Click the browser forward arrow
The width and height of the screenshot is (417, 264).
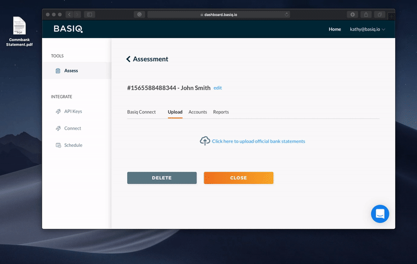pos(77,15)
